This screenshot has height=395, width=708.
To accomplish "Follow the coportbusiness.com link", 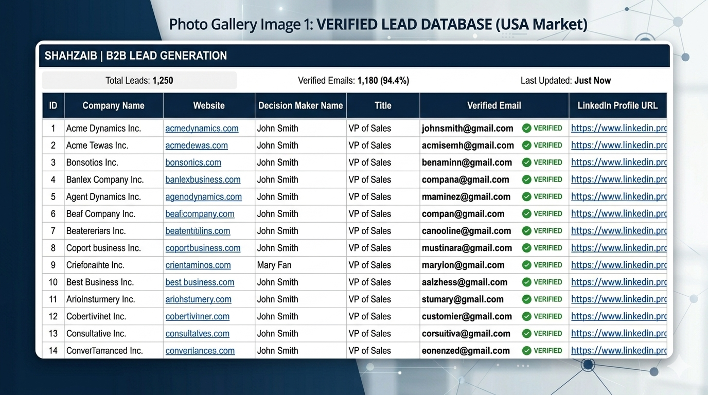I will click(203, 248).
